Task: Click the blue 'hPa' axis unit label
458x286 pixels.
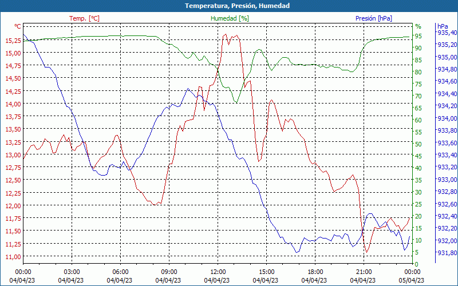Action: (x=443, y=26)
